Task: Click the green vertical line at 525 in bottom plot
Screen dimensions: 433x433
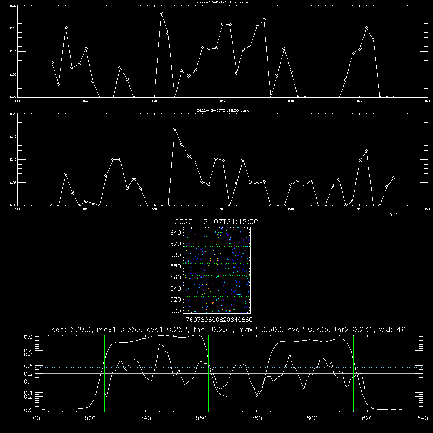Action: tap(104, 373)
